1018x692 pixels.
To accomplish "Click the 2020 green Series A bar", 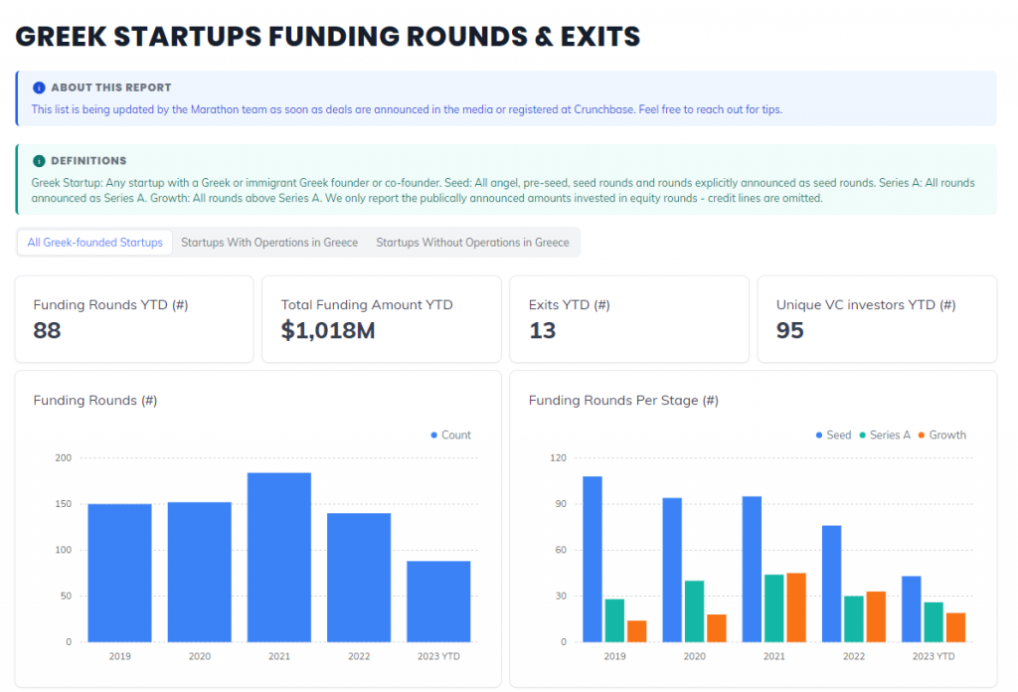I will pos(694,611).
